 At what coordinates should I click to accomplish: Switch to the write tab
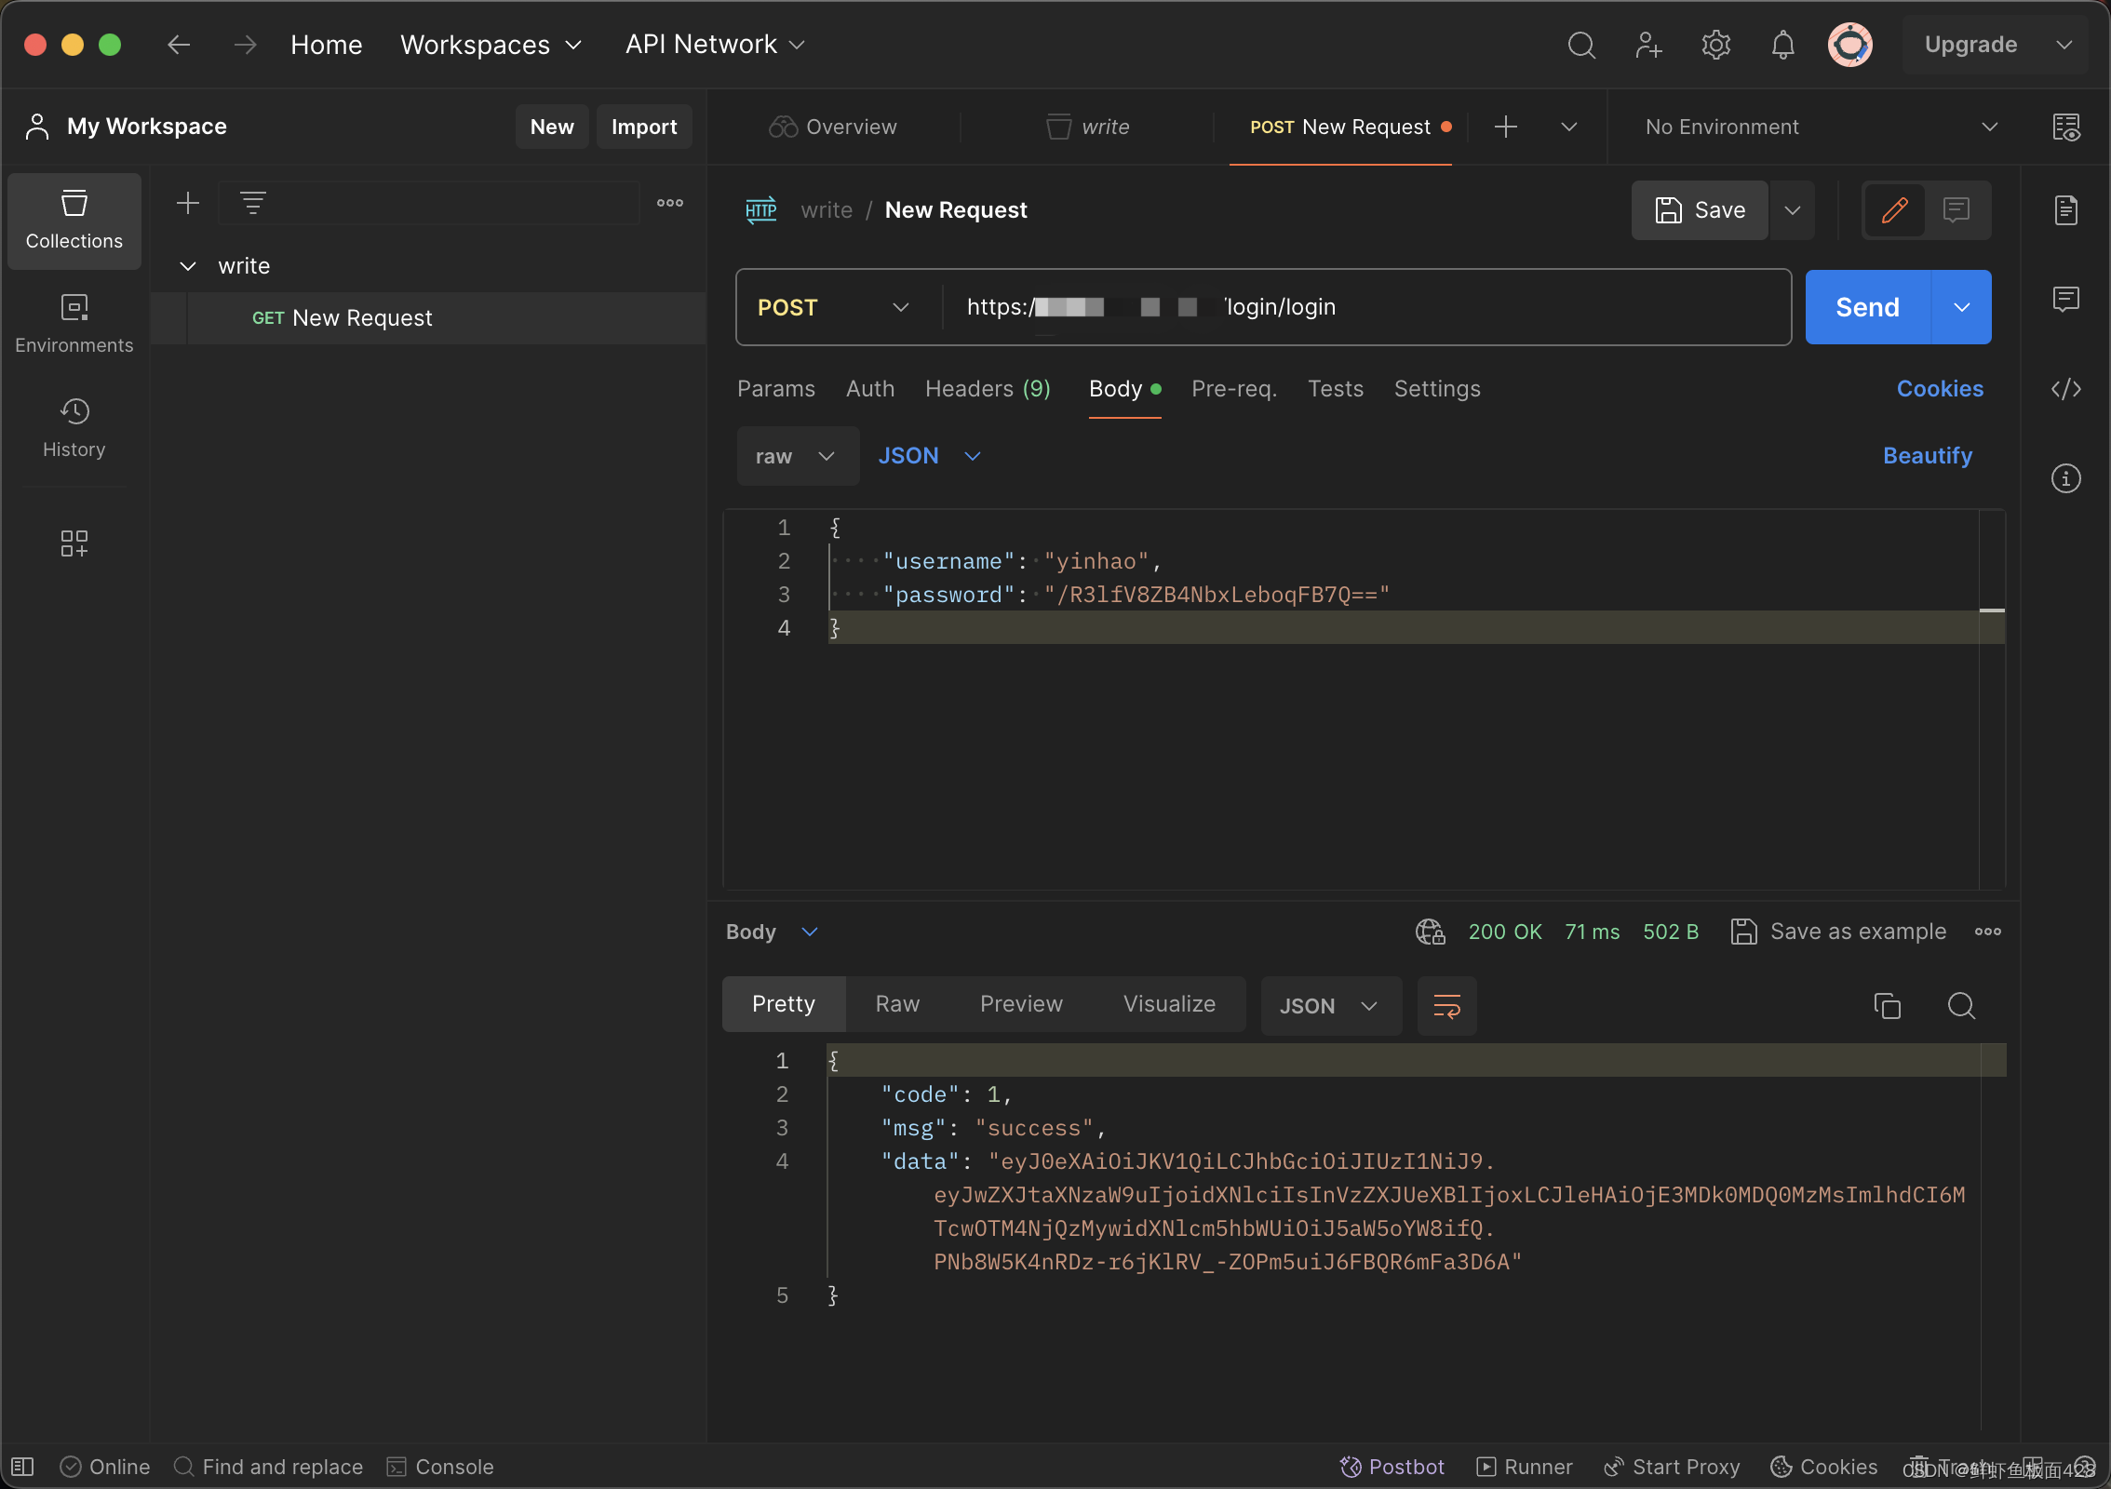1087,127
